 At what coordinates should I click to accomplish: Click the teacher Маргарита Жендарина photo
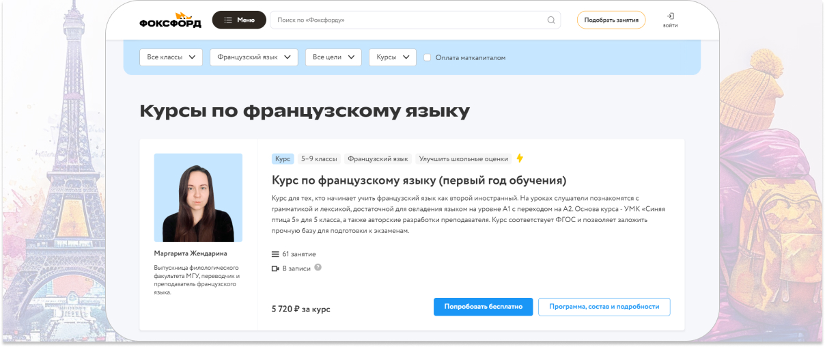pos(198,197)
